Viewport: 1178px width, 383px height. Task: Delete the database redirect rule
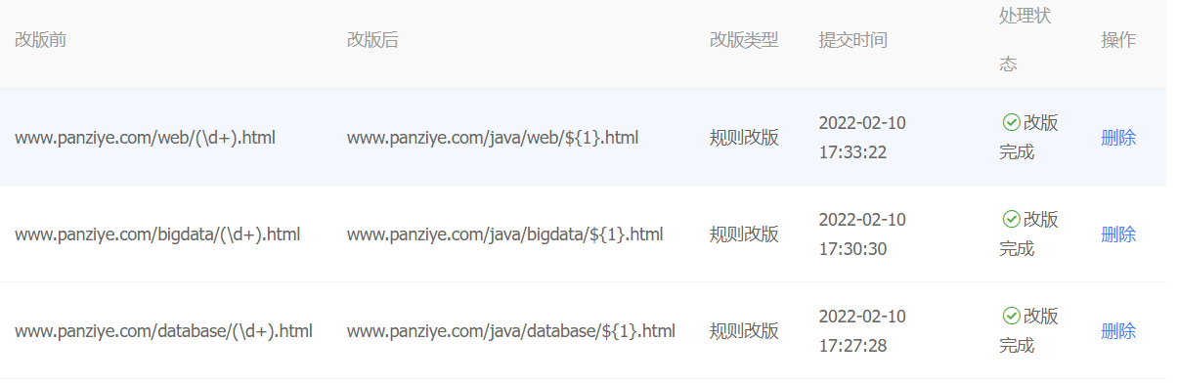point(1118,331)
